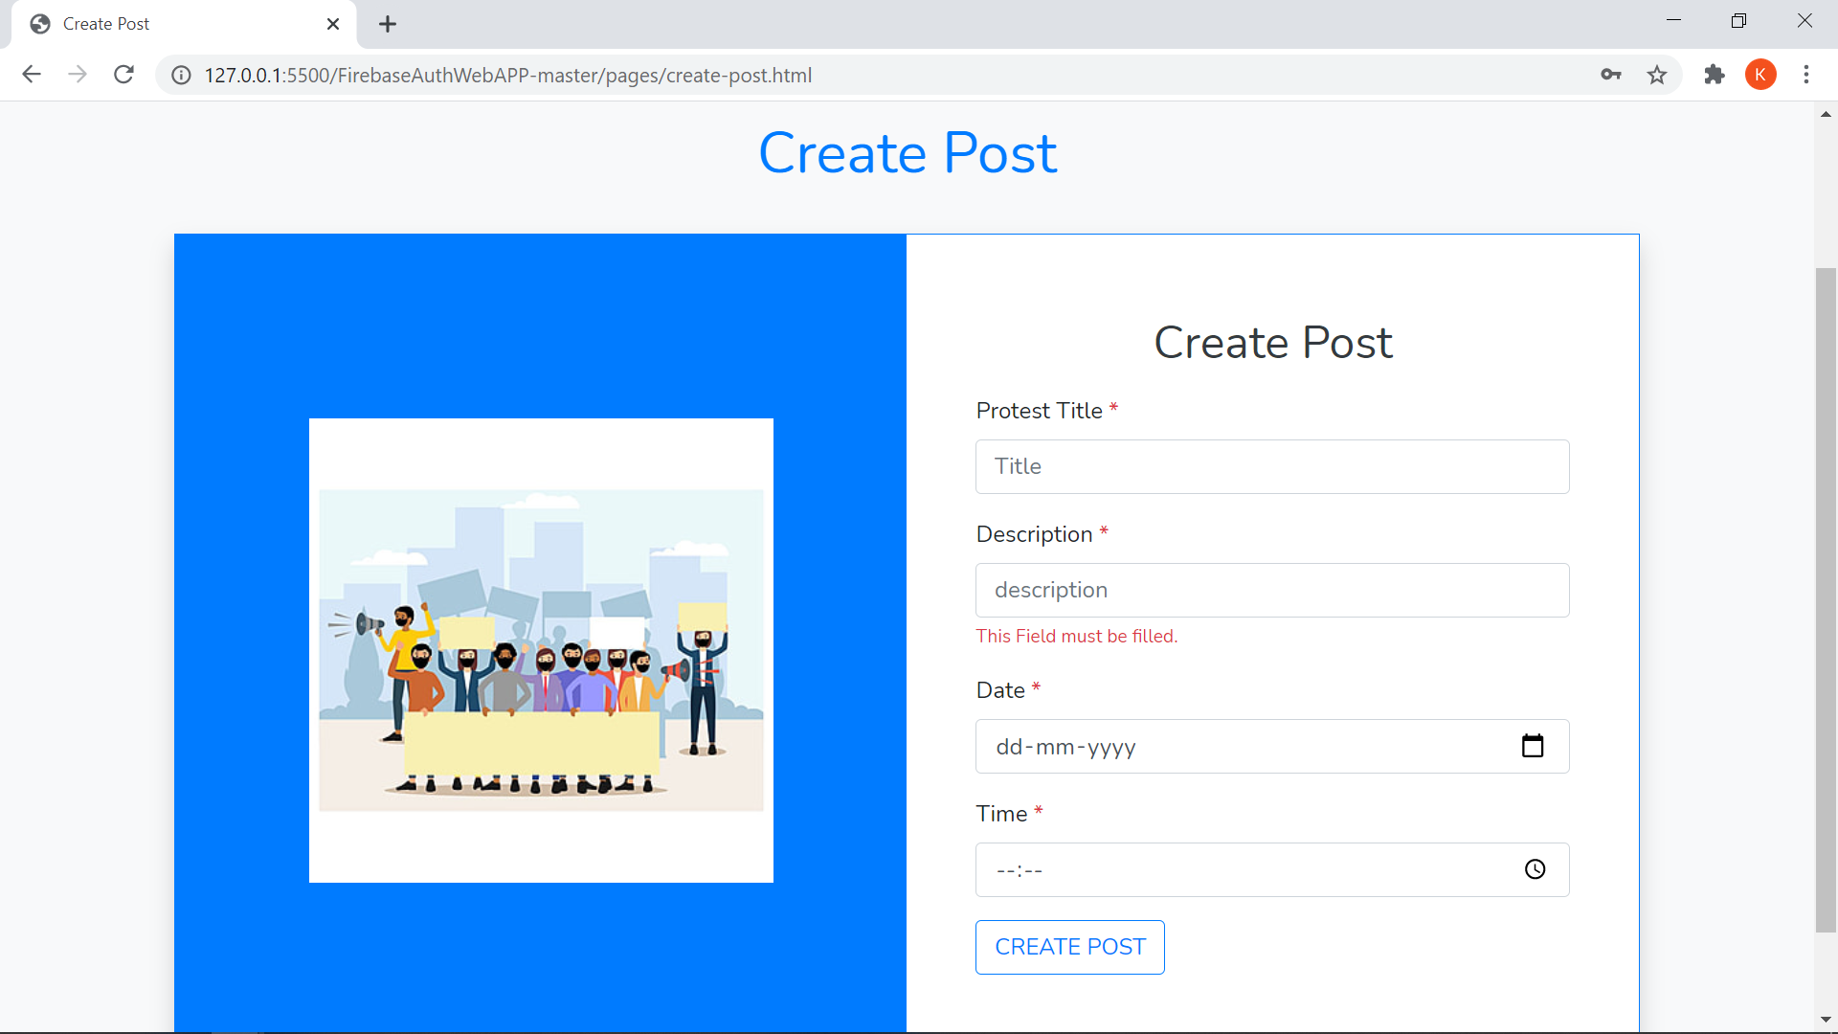Viewport: 1838px width, 1034px height.
Task: Open the Chrome profile avatar K
Action: [x=1760, y=75]
